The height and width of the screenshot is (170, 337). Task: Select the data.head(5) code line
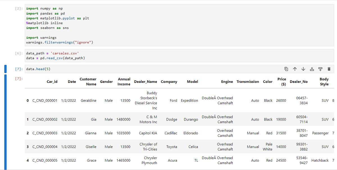37,69
